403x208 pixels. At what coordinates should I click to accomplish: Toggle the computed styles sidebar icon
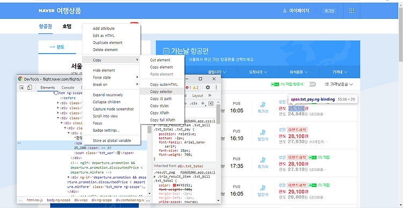coord(211,103)
